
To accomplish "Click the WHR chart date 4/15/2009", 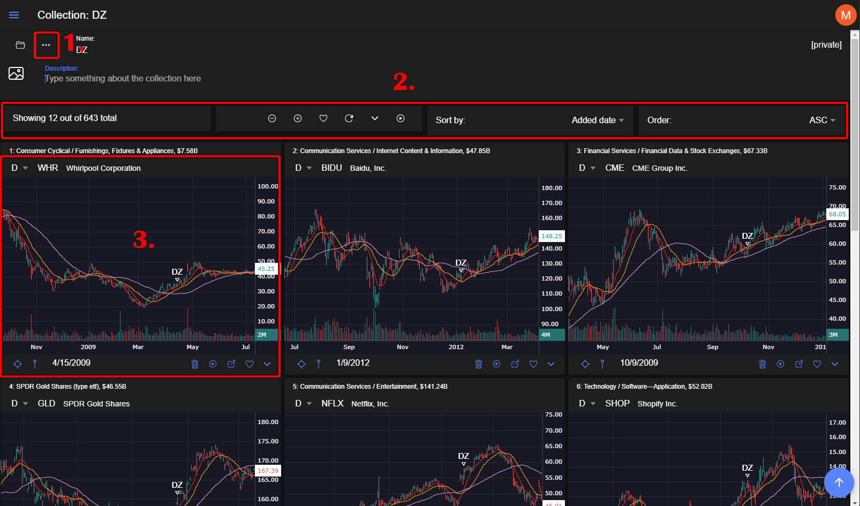I will pos(71,363).
